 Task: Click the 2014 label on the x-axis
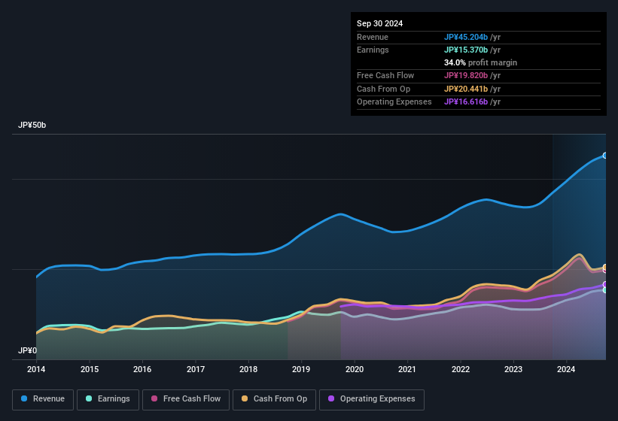pos(36,369)
